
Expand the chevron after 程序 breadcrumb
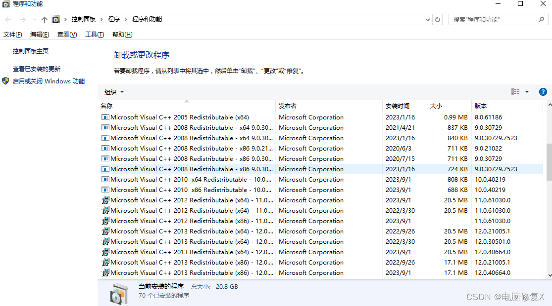[x=126, y=19]
